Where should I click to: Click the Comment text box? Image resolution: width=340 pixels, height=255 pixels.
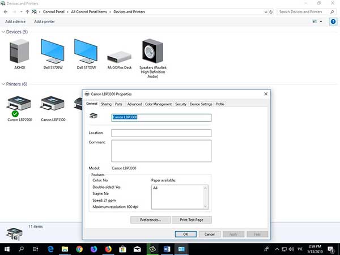[161, 151]
